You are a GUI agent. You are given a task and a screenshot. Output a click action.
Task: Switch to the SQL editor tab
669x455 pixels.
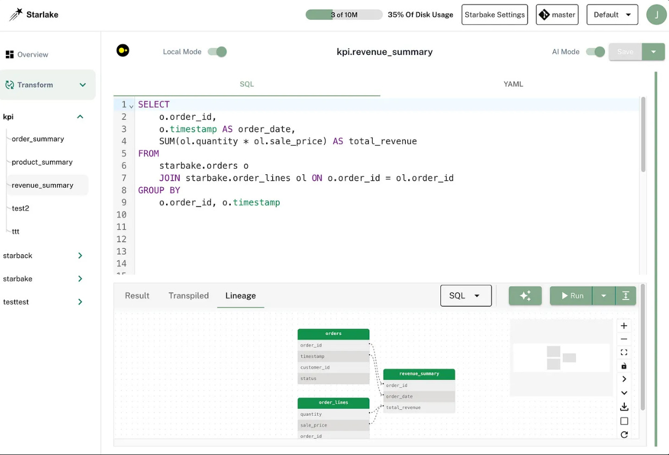point(247,84)
